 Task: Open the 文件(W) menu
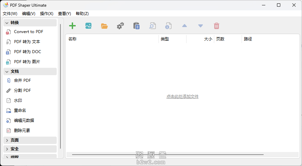10,14
